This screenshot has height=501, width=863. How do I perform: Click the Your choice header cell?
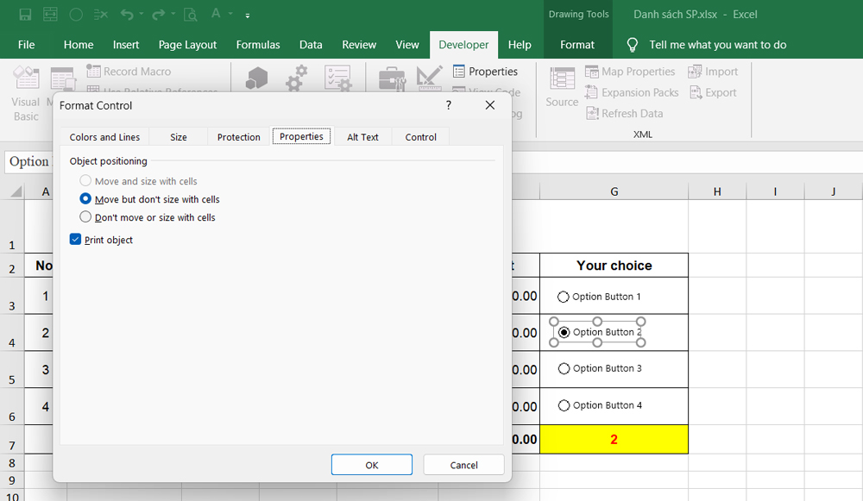[x=614, y=266]
